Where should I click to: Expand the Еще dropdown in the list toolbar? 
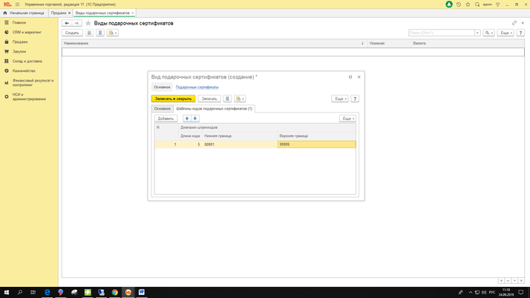(506, 33)
